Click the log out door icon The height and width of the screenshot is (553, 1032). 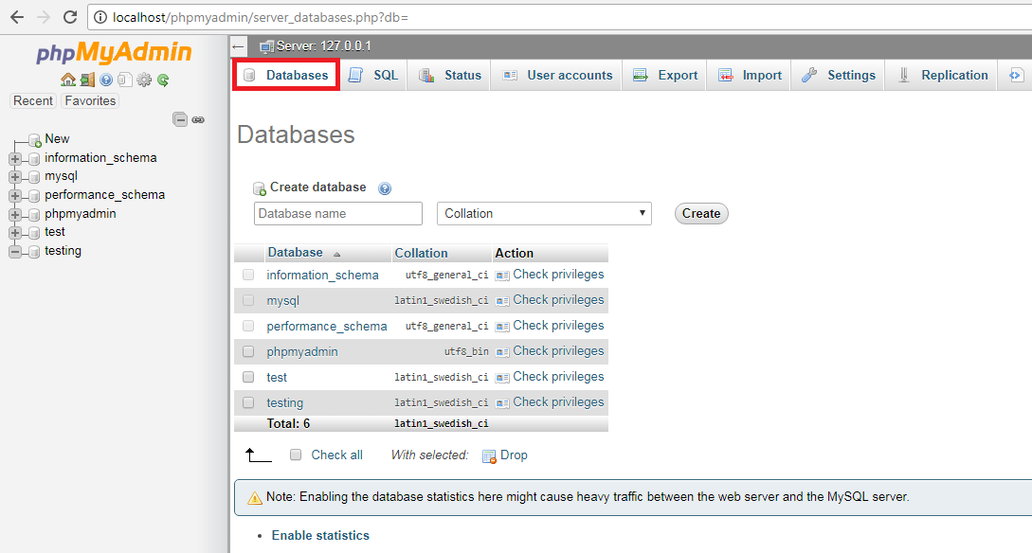(87, 80)
